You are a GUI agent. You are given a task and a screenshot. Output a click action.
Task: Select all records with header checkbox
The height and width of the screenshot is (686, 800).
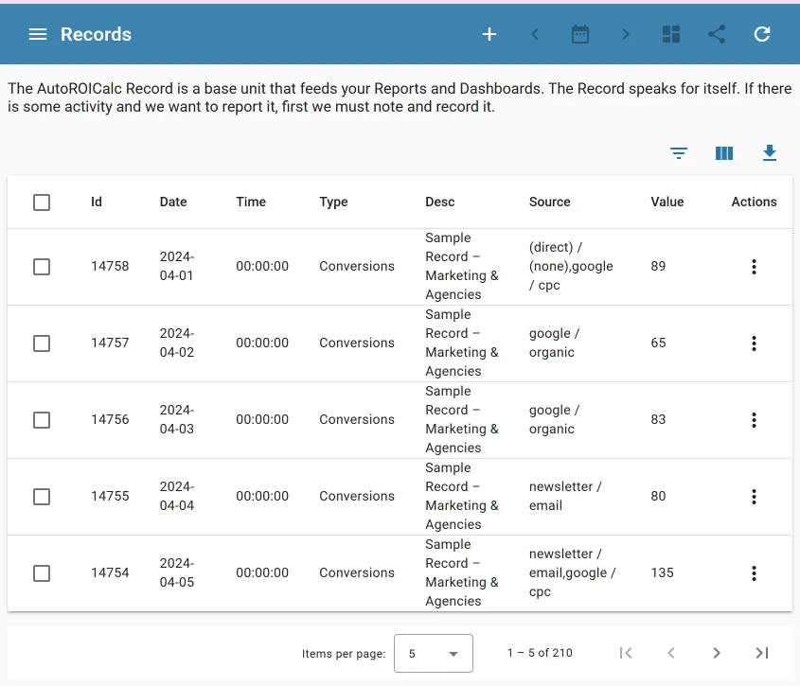42,202
